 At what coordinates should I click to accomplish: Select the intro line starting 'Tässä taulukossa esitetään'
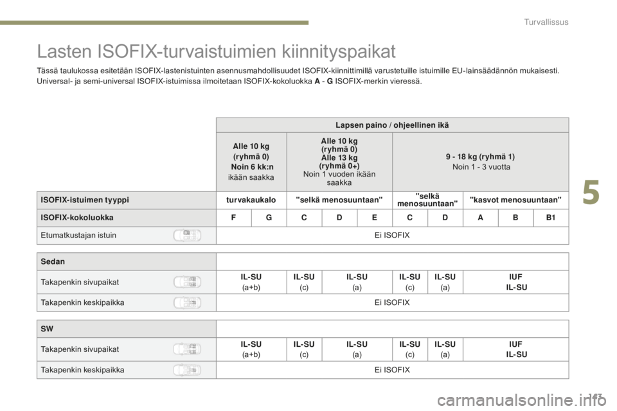pyautogui.click(x=298, y=71)
